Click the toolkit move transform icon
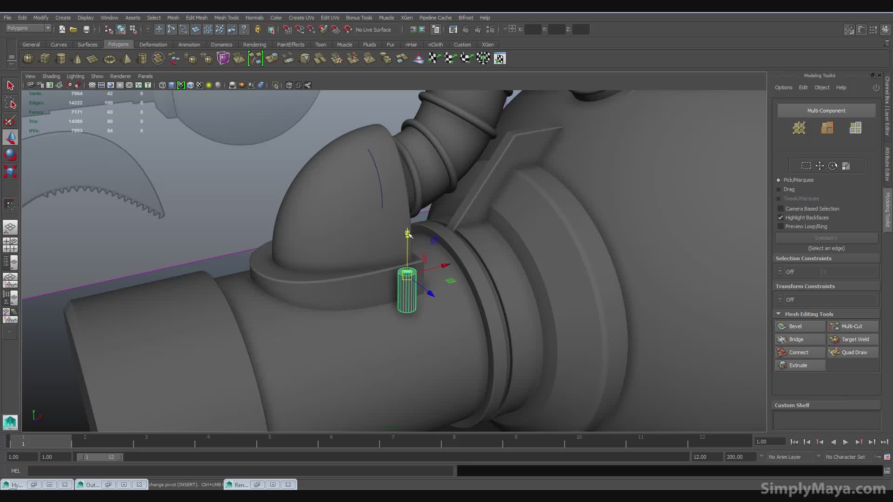 coord(820,166)
